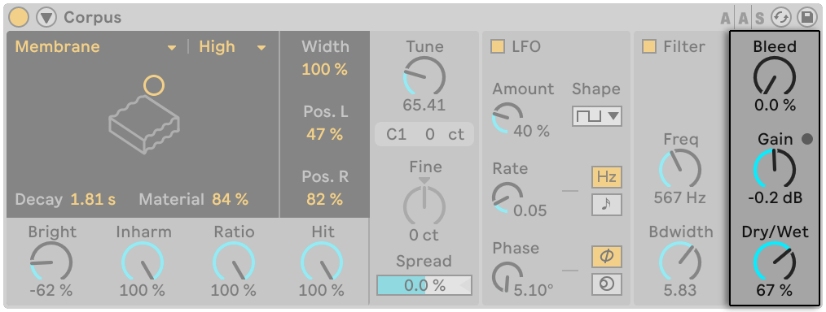Click the 0 ct transpose cents field
This screenshot has width=826, height=312.
click(x=445, y=134)
